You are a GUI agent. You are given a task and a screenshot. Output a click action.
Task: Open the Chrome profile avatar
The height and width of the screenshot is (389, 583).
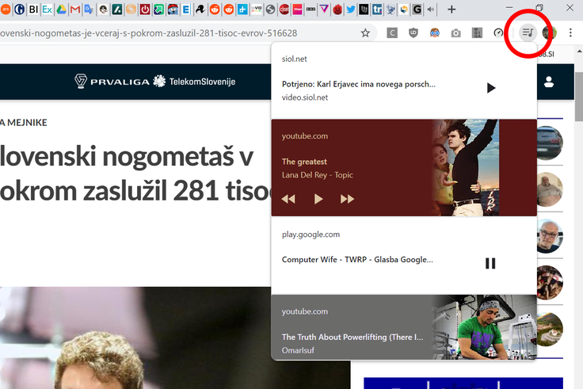[549, 32]
